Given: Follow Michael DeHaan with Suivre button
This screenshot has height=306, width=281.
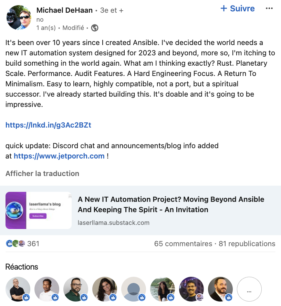Looking at the screenshot, I should coord(238,9).
